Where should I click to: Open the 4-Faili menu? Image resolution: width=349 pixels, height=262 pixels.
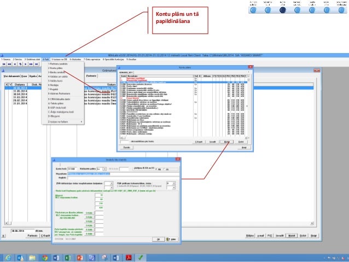(x=45, y=60)
